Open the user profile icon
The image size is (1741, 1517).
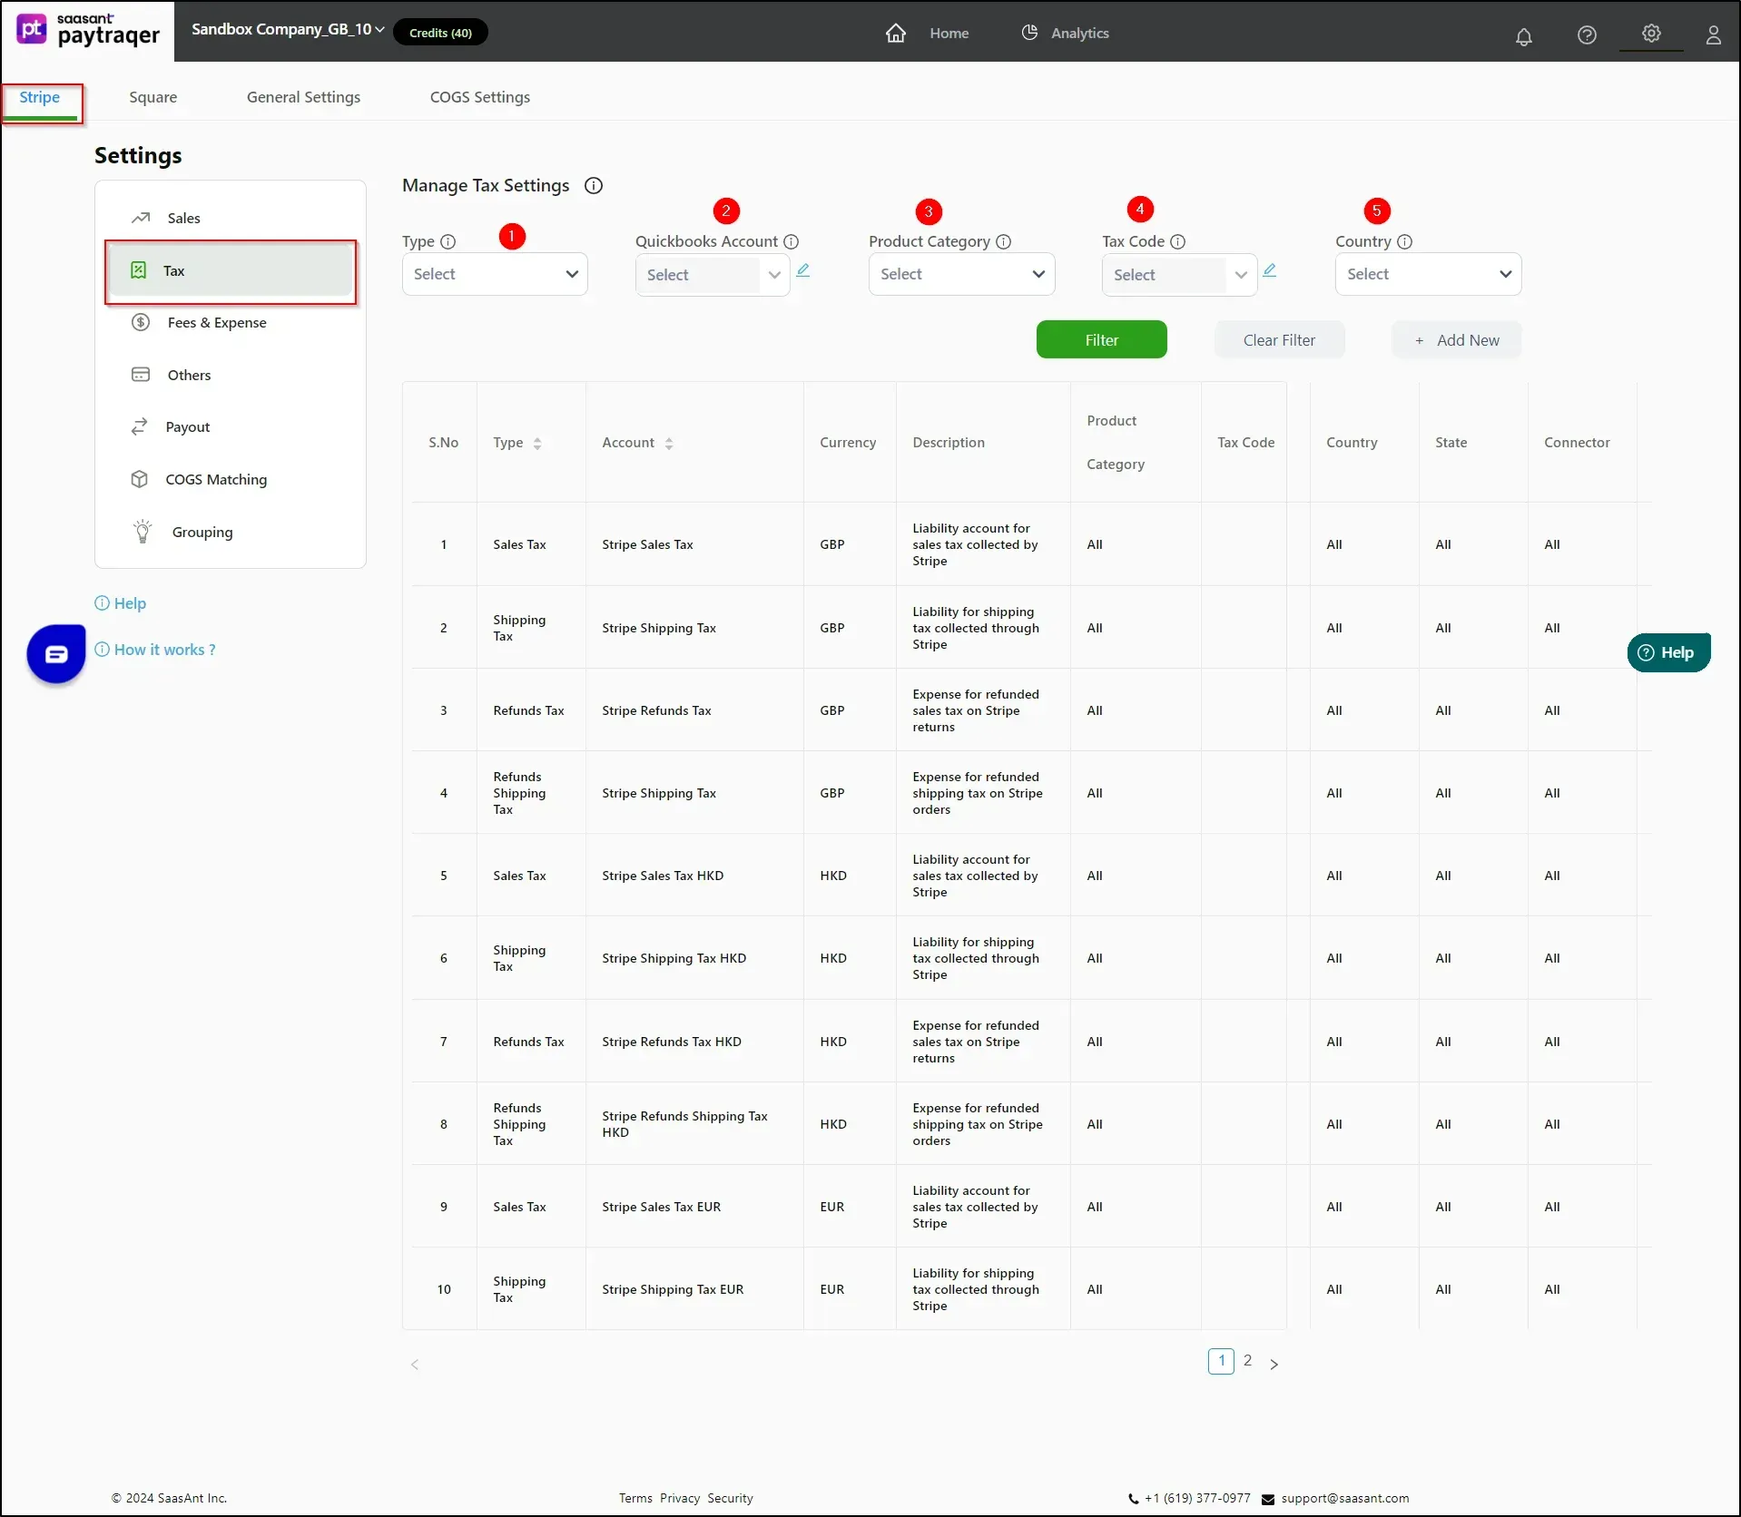(x=1713, y=34)
